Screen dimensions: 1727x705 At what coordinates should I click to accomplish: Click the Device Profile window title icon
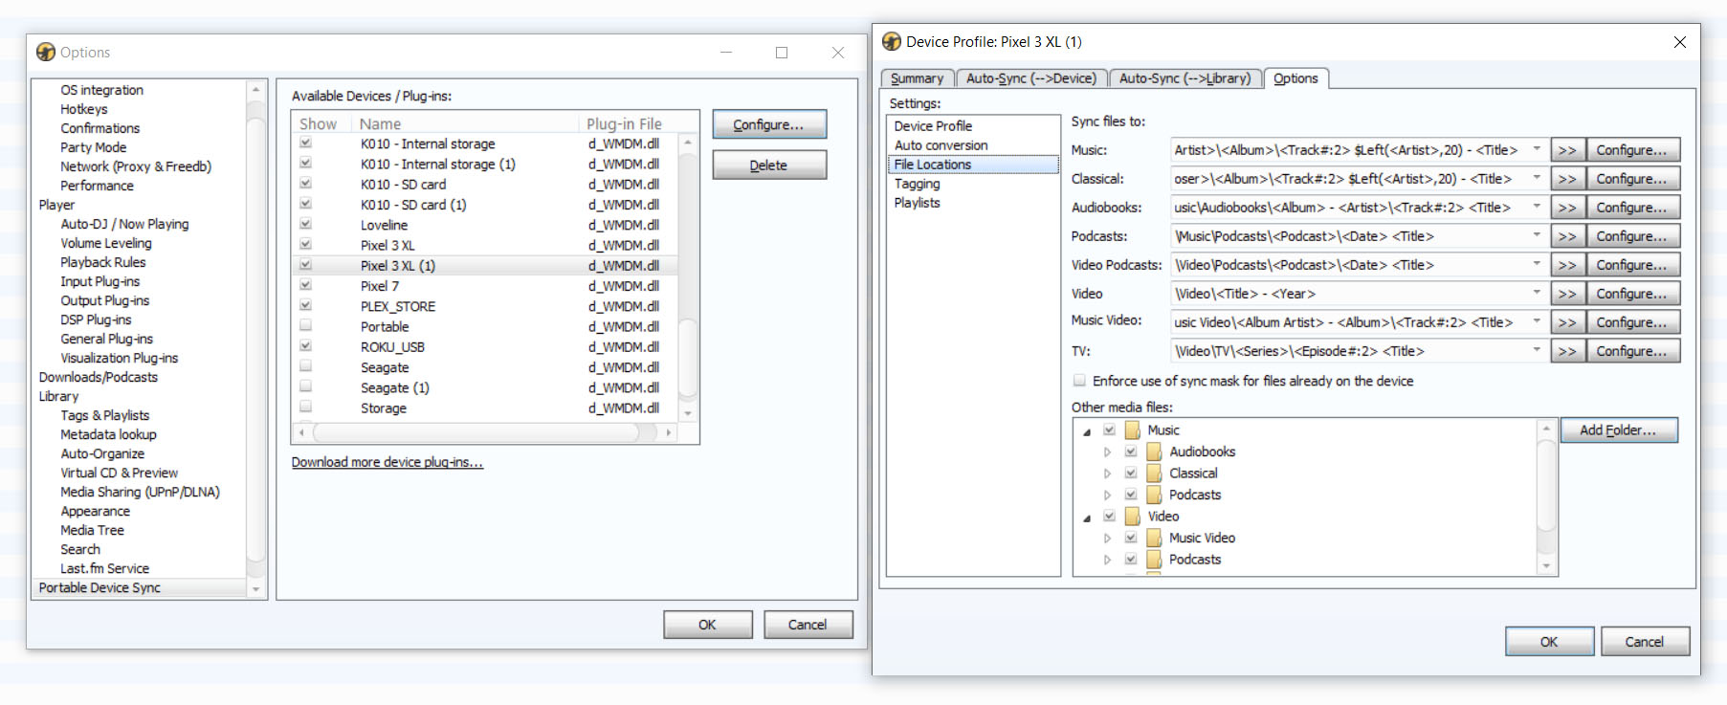(892, 41)
